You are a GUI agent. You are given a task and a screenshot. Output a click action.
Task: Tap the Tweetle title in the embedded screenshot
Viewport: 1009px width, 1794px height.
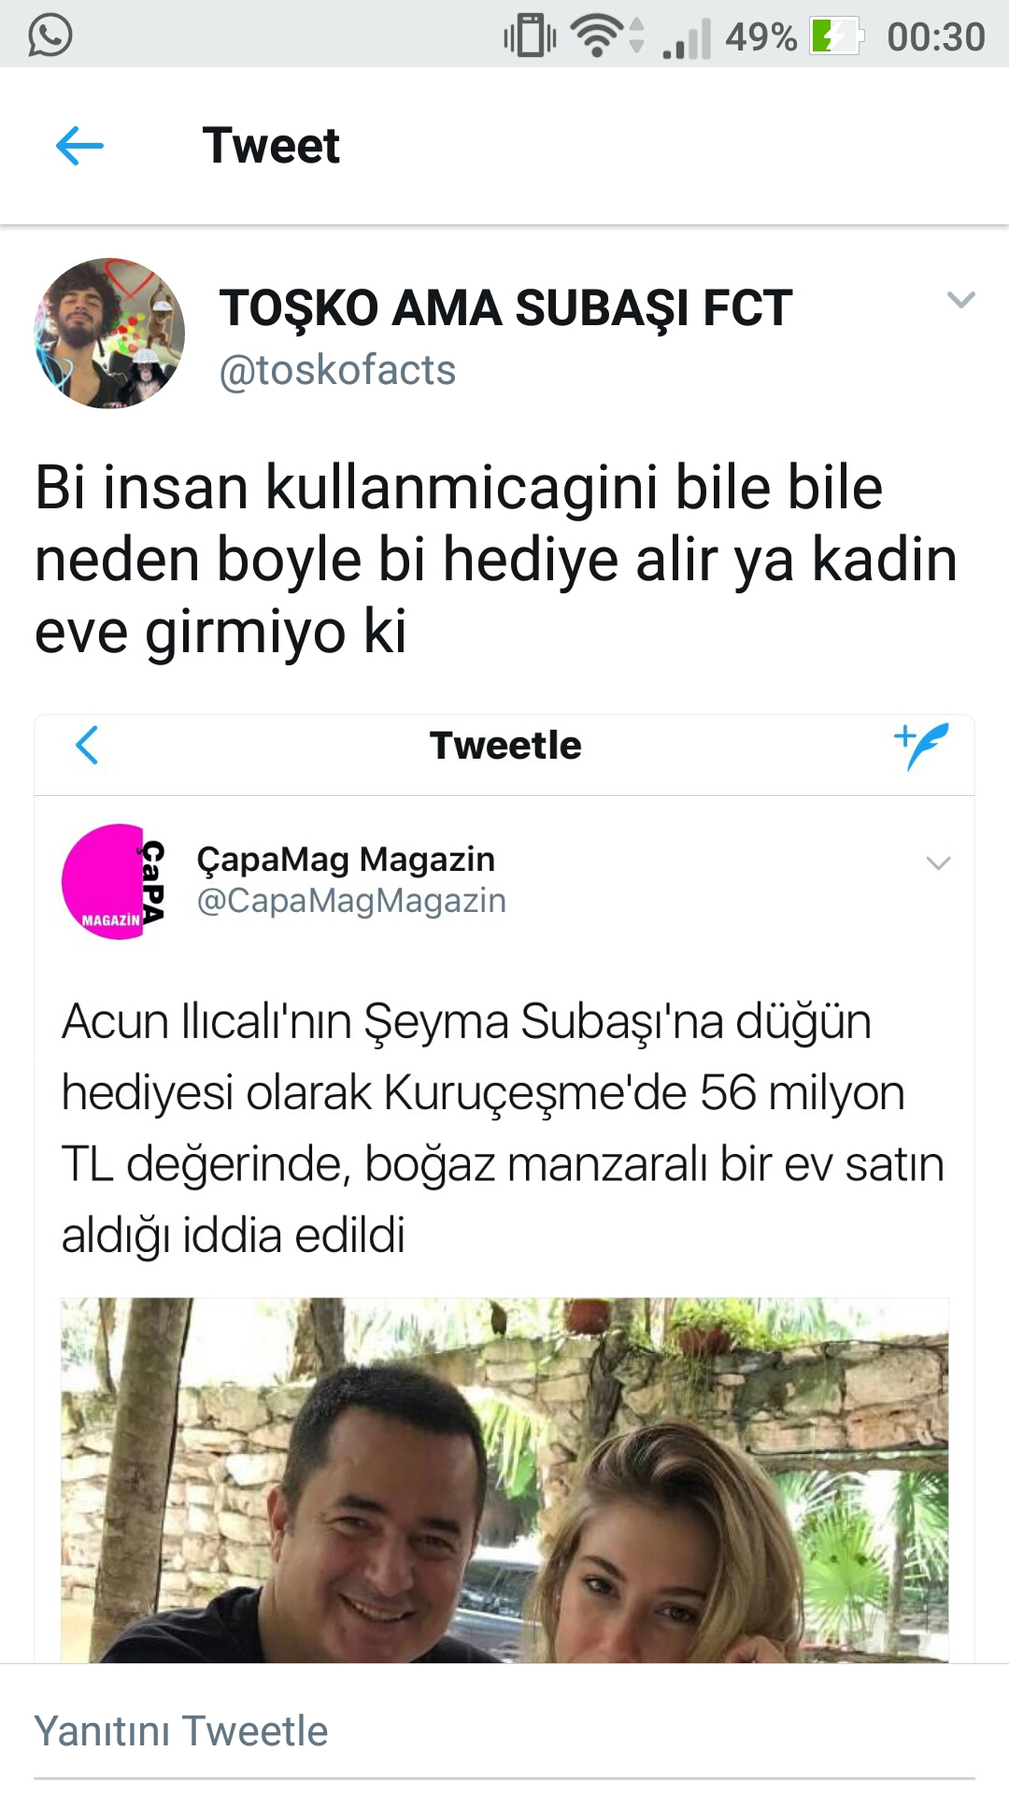tap(505, 746)
